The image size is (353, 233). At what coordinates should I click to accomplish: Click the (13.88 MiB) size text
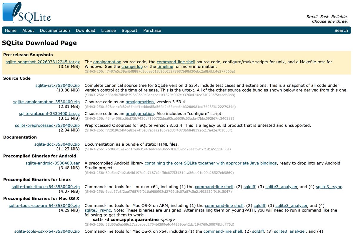pyautogui.click(x=68, y=90)
